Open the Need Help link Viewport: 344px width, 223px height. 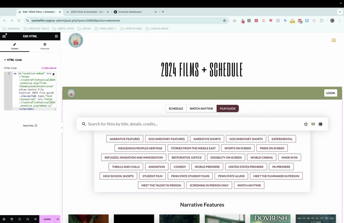point(30,126)
